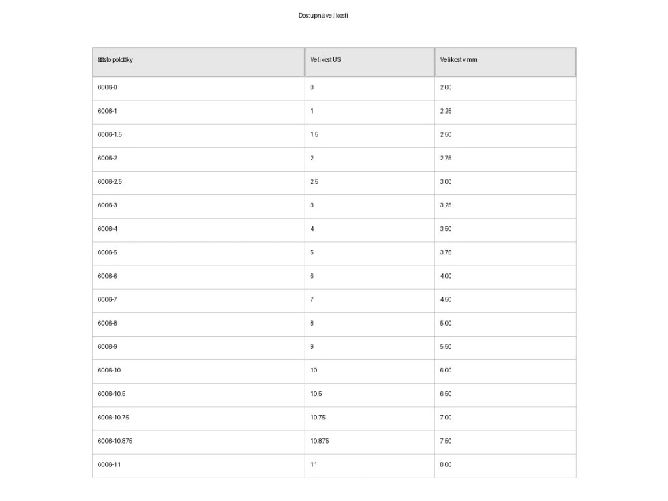The height and width of the screenshot is (501, 668).
Task: Click the 3.25 mm size cell
Action: 446,205
